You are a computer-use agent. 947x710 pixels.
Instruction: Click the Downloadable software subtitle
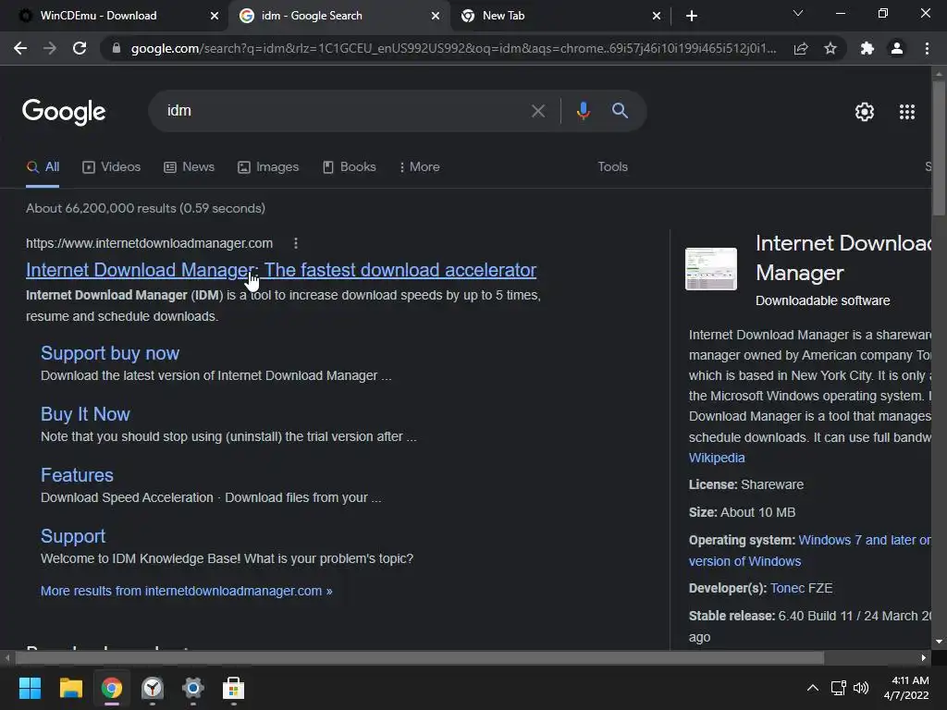click(x=822, y=300)
